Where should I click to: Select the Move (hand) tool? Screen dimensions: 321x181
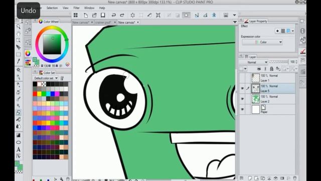point(19,34)
